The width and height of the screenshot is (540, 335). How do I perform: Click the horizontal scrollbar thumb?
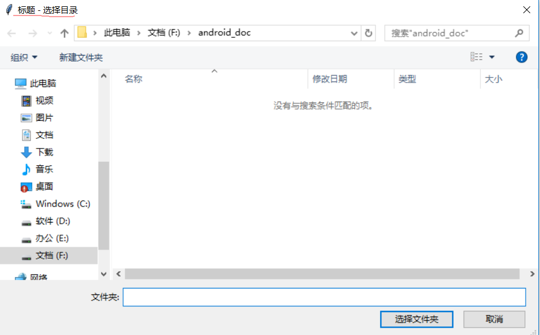[x=322, y=274]
